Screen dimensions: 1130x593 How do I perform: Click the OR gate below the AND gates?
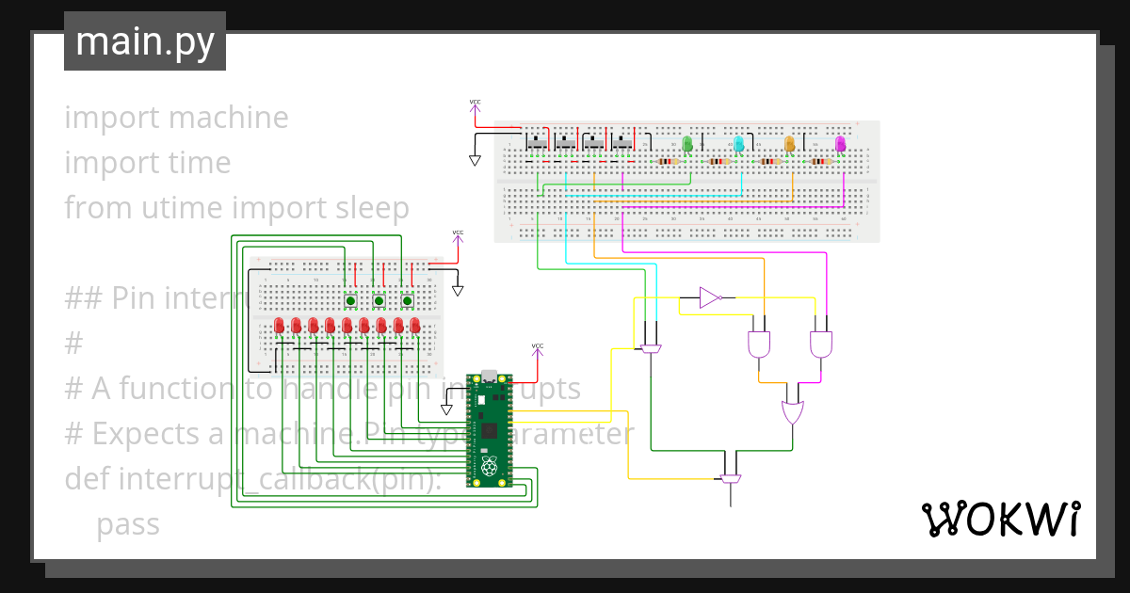click(792, 409)
